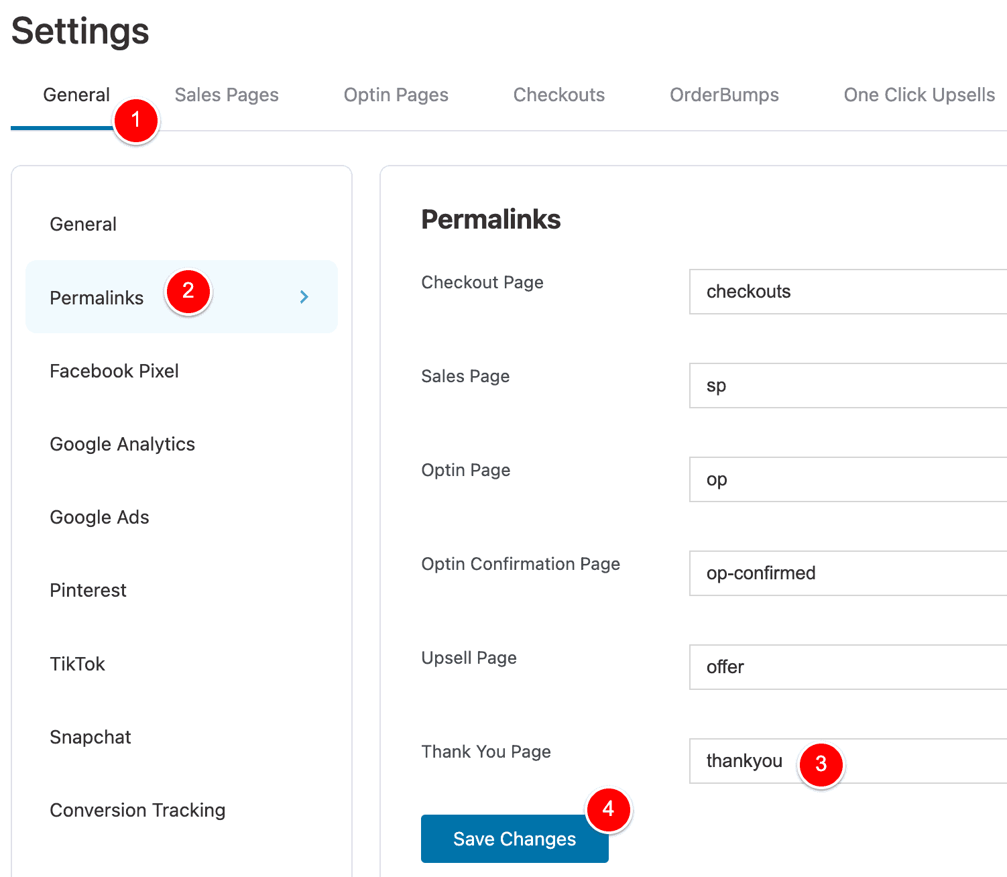Click the Optin Page label
Viewport: 1007px width, 877px height.
(x=465, y=470)
